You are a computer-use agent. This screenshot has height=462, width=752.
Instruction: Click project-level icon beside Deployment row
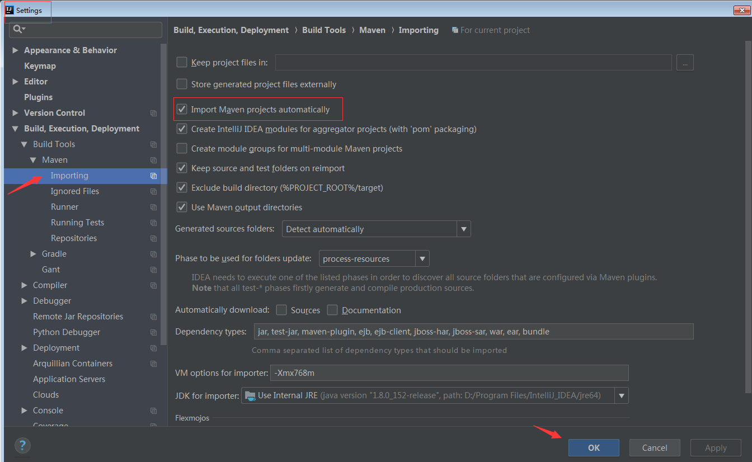click(153, 348)
